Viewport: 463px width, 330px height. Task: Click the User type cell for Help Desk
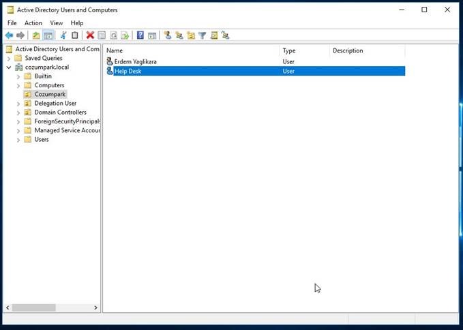coord(288,71)
